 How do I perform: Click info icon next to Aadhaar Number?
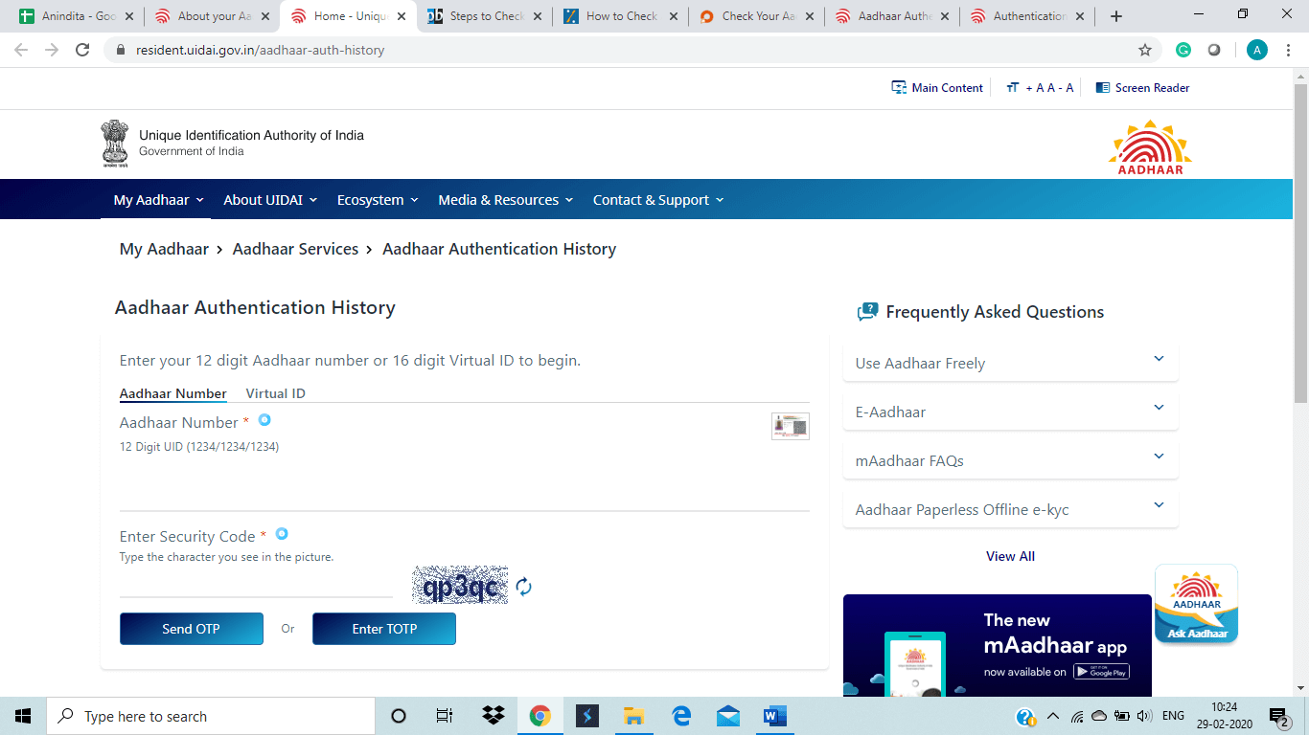click(264, 420)
